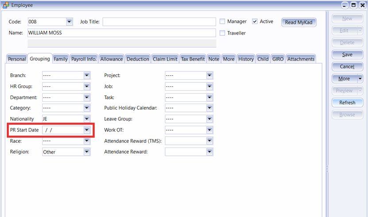
Task: Switch to the Payroll Info. tab
Action: coord(84,59)
